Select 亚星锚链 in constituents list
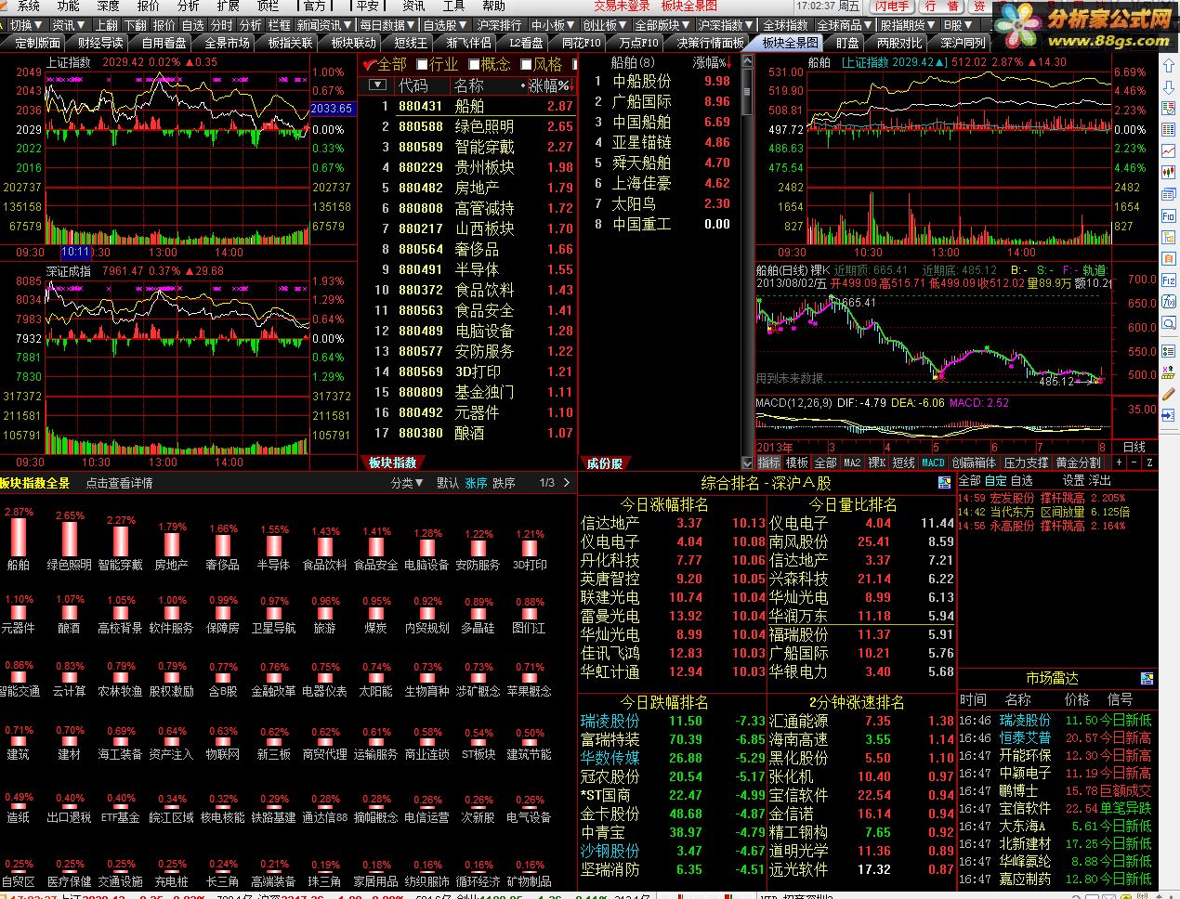This screenshot has height=899, width=1180. tap(641, 142)
